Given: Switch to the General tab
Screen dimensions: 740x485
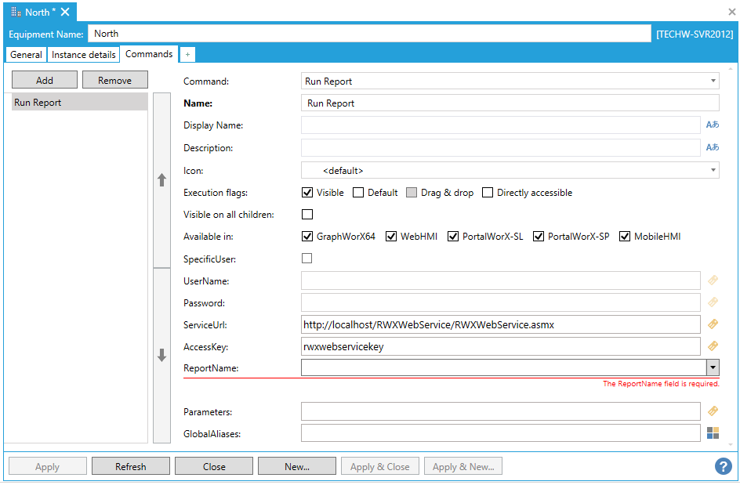Looking at the screenshot, I should 26,55.
